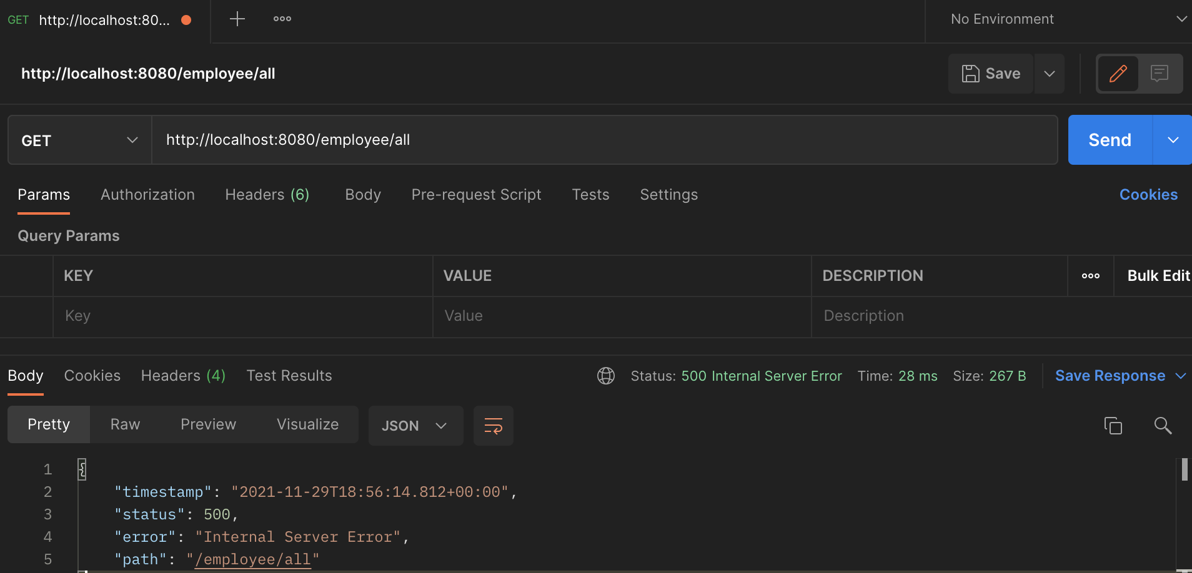Click the Description input cell
This screenshot has height=573, width=1192.
pyautogui.click(x=1001, y=316)
